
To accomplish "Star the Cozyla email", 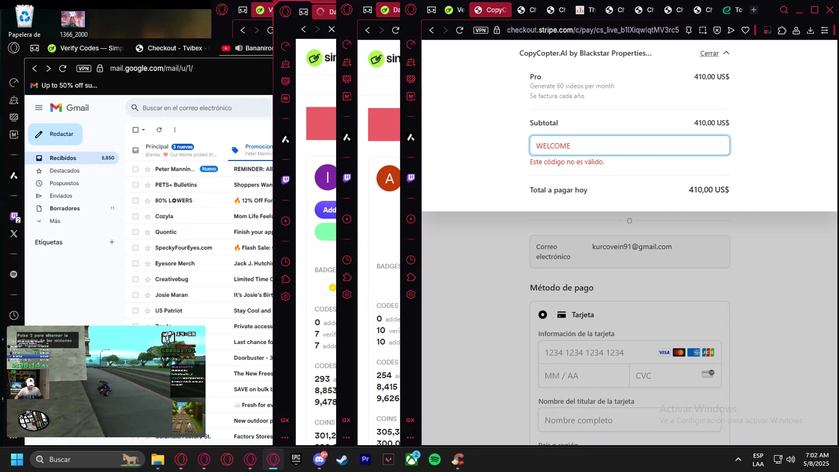I will coord(148,216).
